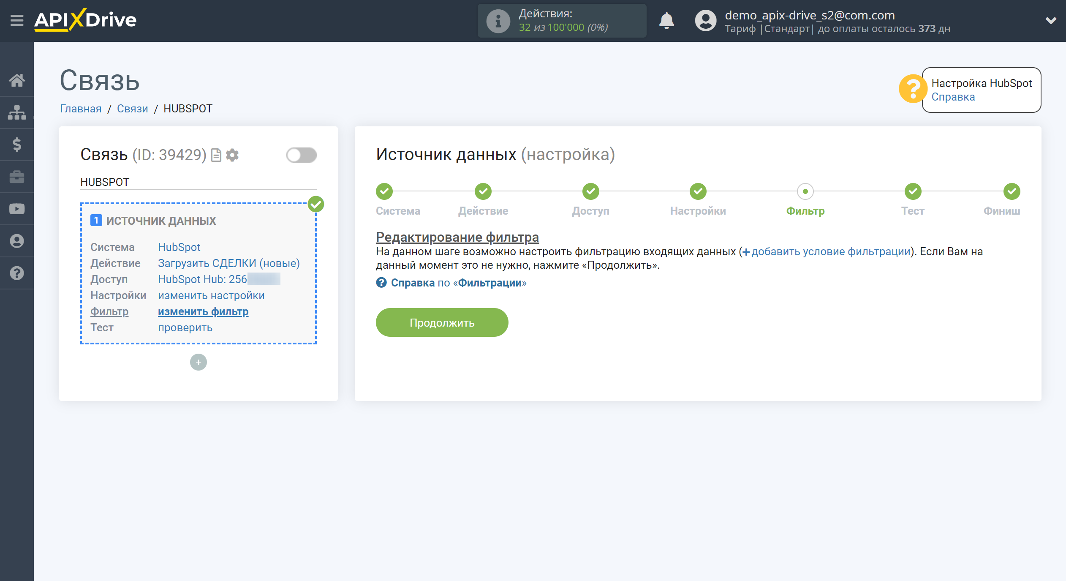Click the Доступ step checkmark
The image size is (1066, 581).
591,191
